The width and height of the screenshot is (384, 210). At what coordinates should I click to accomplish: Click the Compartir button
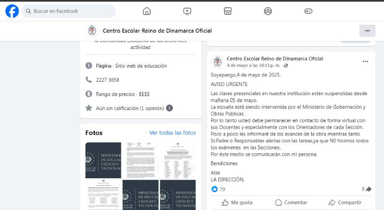pyautogui.click(x=345, y=203)
